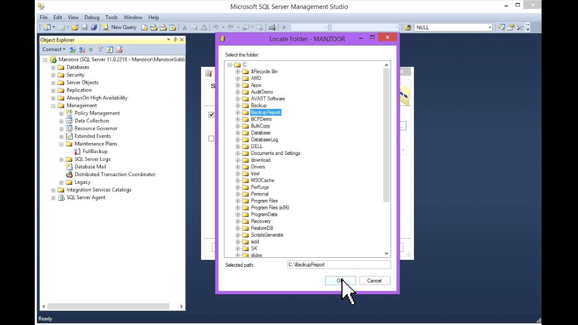This screenshot has width=578, height=325.
Task: Select Database Mail in Object Explorer
Action: pyautogui.click(x=90, y=167)
